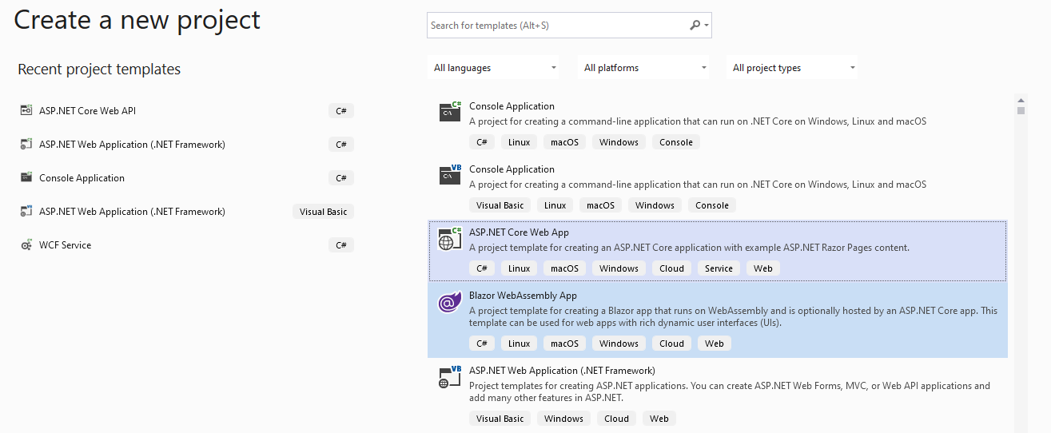Viewport: 1051px width, 433px height.
Task: Click the recent Console Application icon
Action: [x=26, y=178]
